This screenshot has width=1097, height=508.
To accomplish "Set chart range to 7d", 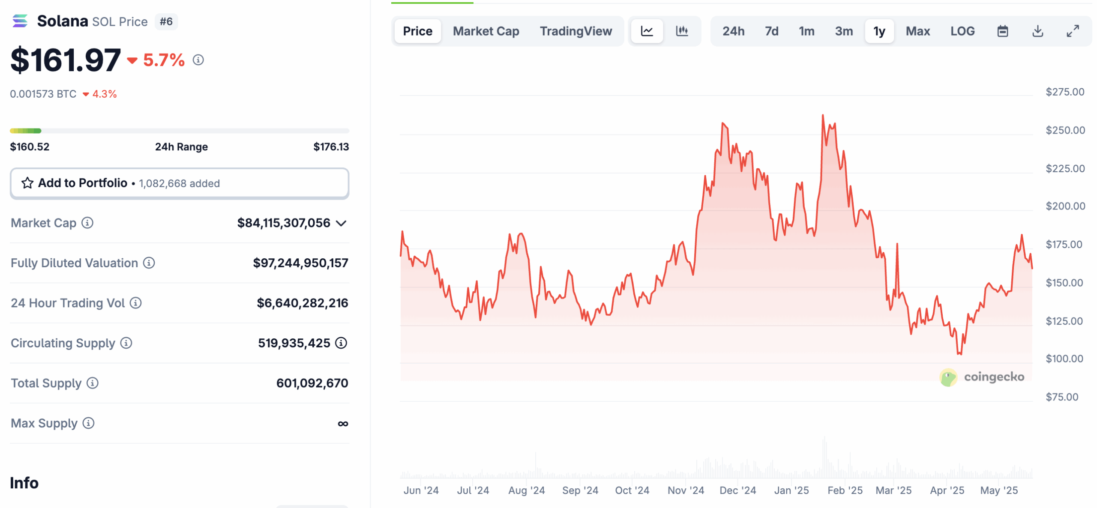I will (771, 31).
